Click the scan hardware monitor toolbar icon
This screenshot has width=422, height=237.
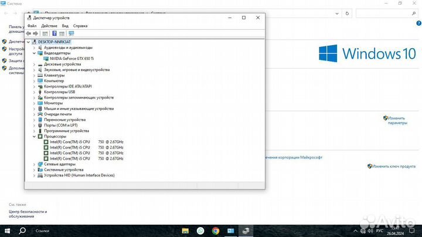71,33
